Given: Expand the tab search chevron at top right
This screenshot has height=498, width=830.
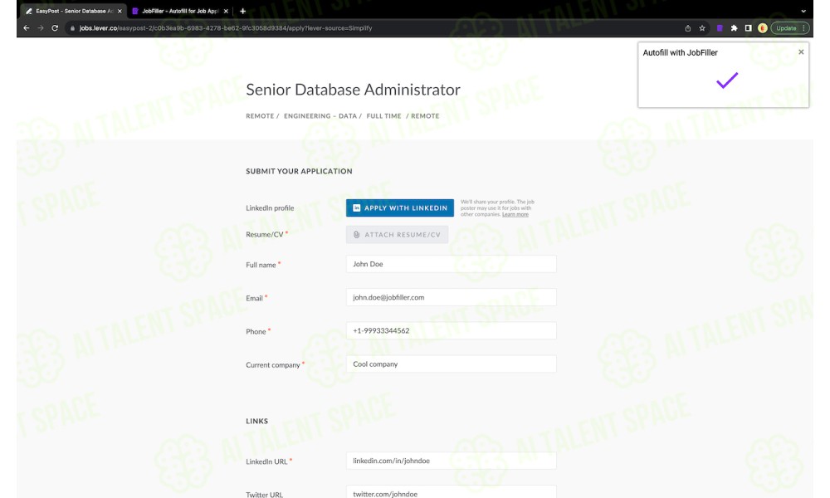Looking at the screenshot, I should [803, 11].
